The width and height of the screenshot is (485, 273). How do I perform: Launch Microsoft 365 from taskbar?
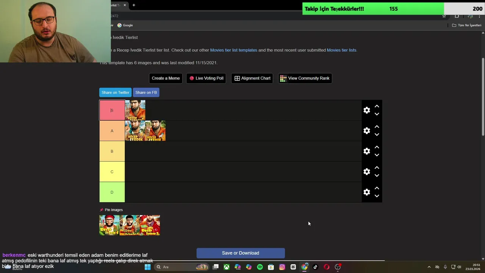[238, 267]
